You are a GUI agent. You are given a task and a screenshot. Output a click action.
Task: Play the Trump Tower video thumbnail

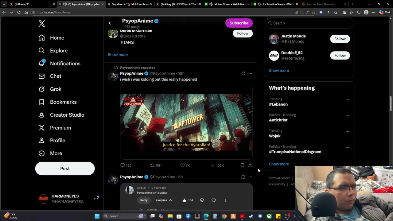[186, 122]
